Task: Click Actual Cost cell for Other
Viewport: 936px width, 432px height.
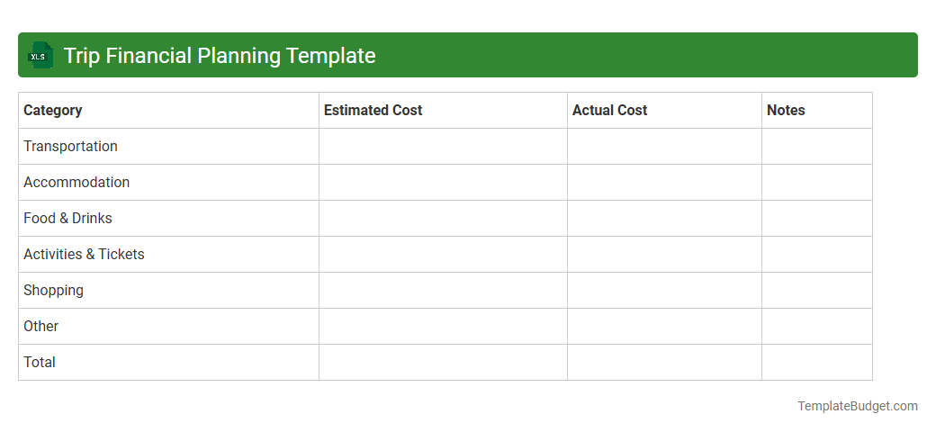Action: pyautogui.click(x=664, y=327)
